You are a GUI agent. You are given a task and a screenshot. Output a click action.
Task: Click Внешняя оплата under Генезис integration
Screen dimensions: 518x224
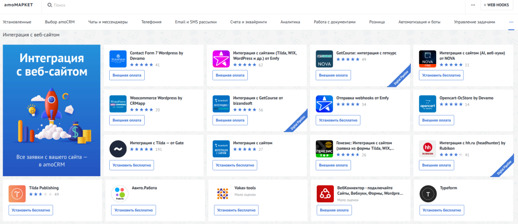(333, 165)
